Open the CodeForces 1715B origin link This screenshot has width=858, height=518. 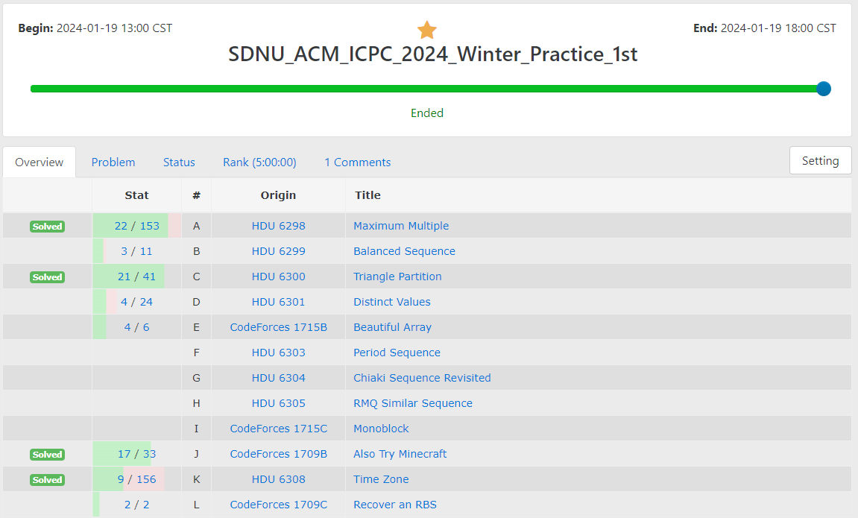(278, 326)
